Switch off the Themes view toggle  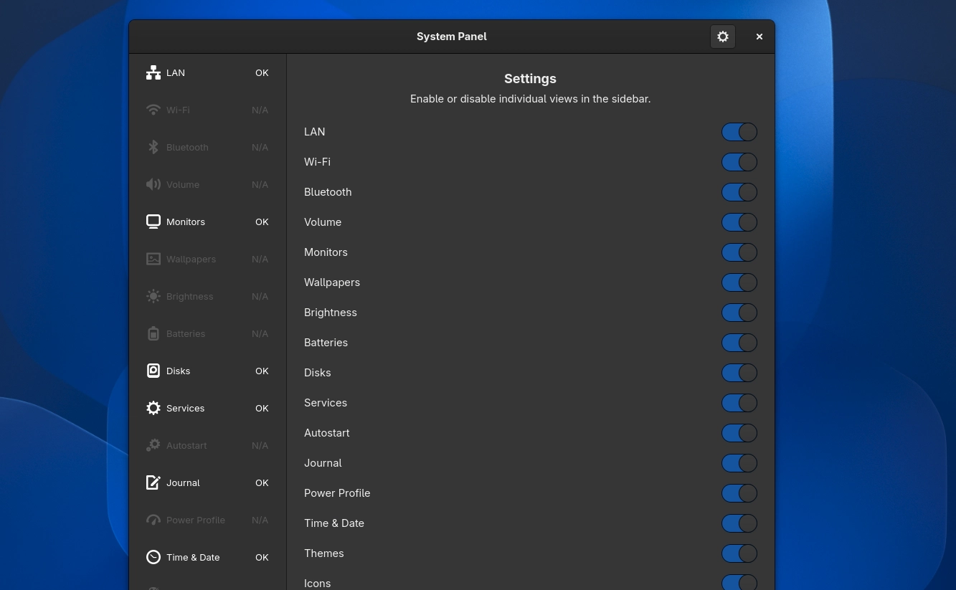click(739, 553)
